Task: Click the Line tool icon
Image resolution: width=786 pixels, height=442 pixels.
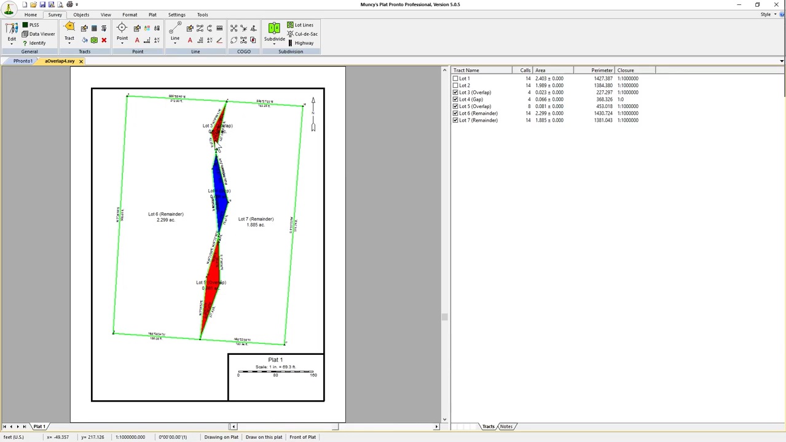Action: click(x=175, y=28)
